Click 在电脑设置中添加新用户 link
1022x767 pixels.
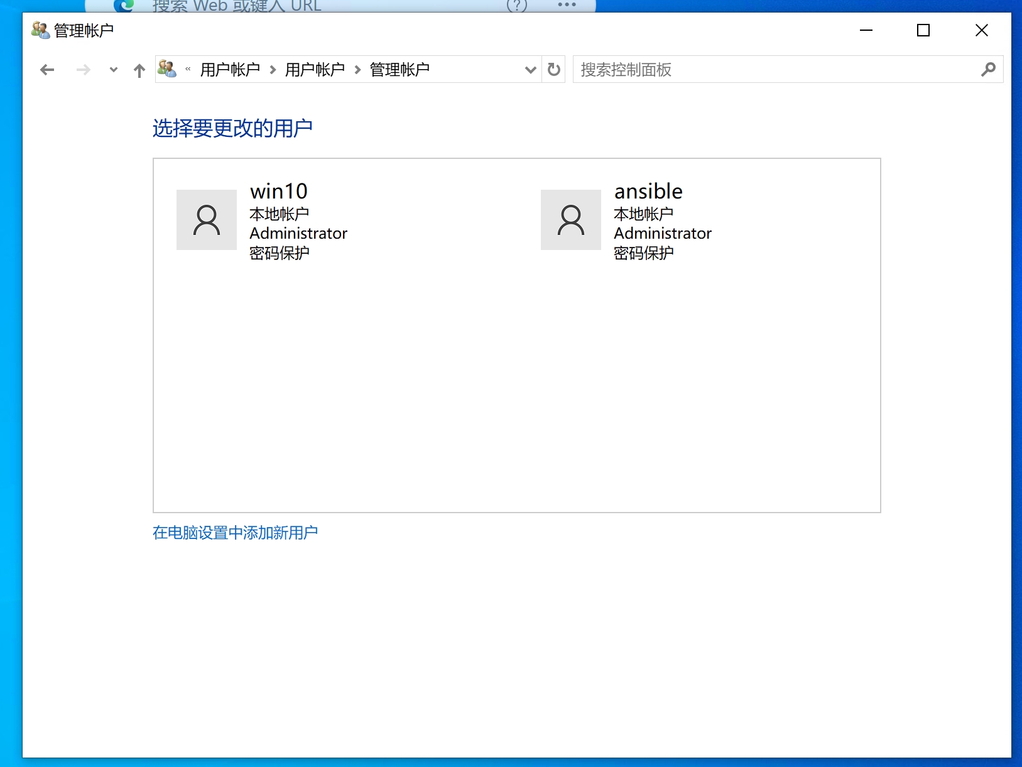click(x=236, y=533)
